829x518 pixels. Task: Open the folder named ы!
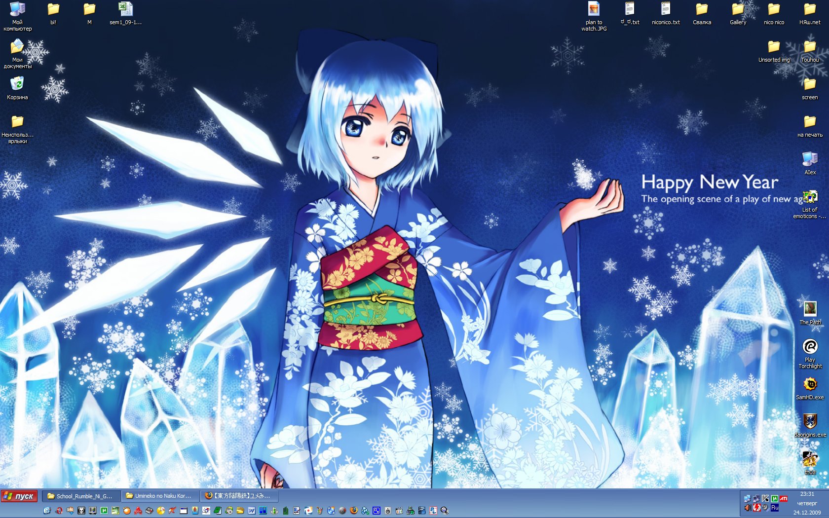(53, 14)
